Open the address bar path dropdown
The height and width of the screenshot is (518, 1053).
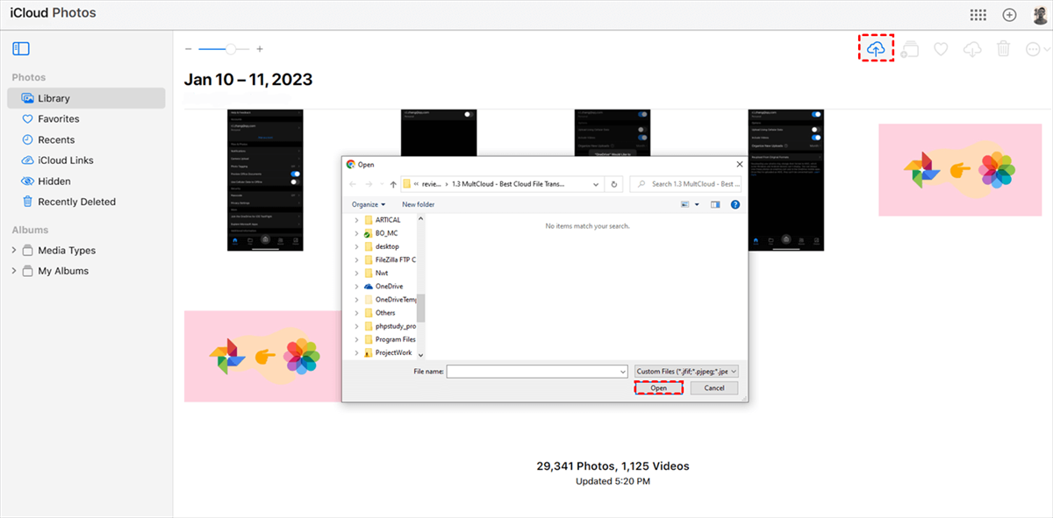596,184
